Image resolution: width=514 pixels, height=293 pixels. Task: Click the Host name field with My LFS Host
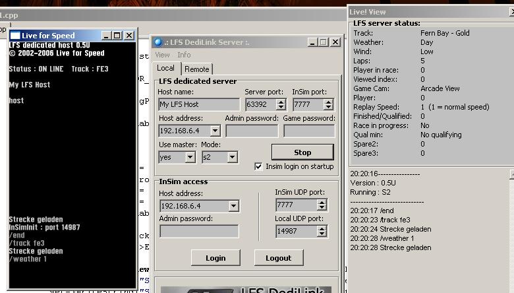point(199,104)
